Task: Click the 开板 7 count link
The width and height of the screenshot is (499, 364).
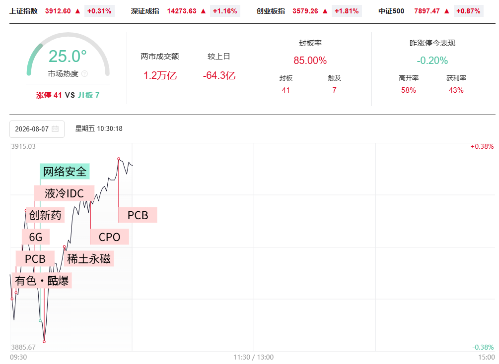Action: pyautogui.click(x=89, y=95)
